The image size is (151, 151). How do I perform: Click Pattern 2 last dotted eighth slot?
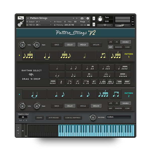click(x=116, y=94)
